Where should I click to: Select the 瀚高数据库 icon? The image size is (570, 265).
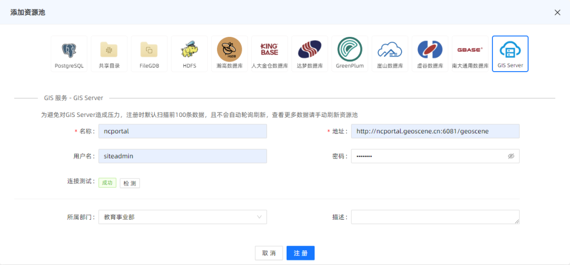coord(230,54)
